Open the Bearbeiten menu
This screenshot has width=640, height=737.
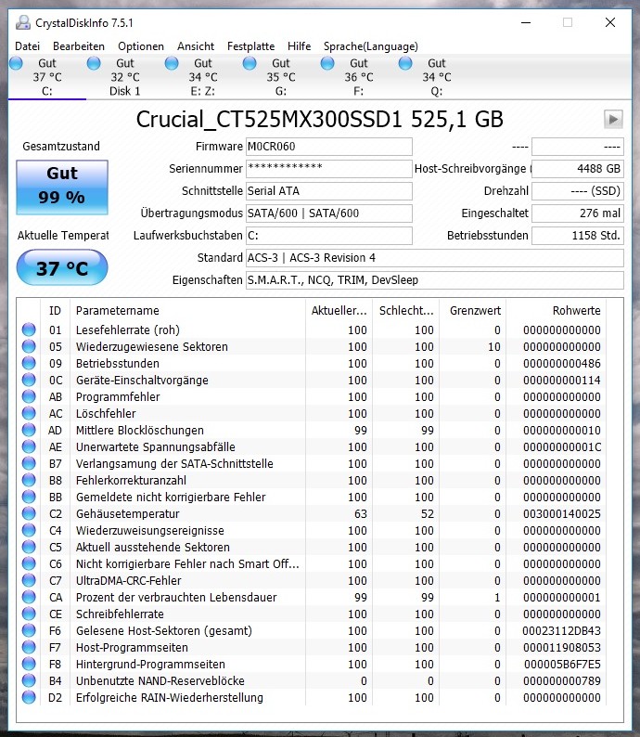click(79, 46)
